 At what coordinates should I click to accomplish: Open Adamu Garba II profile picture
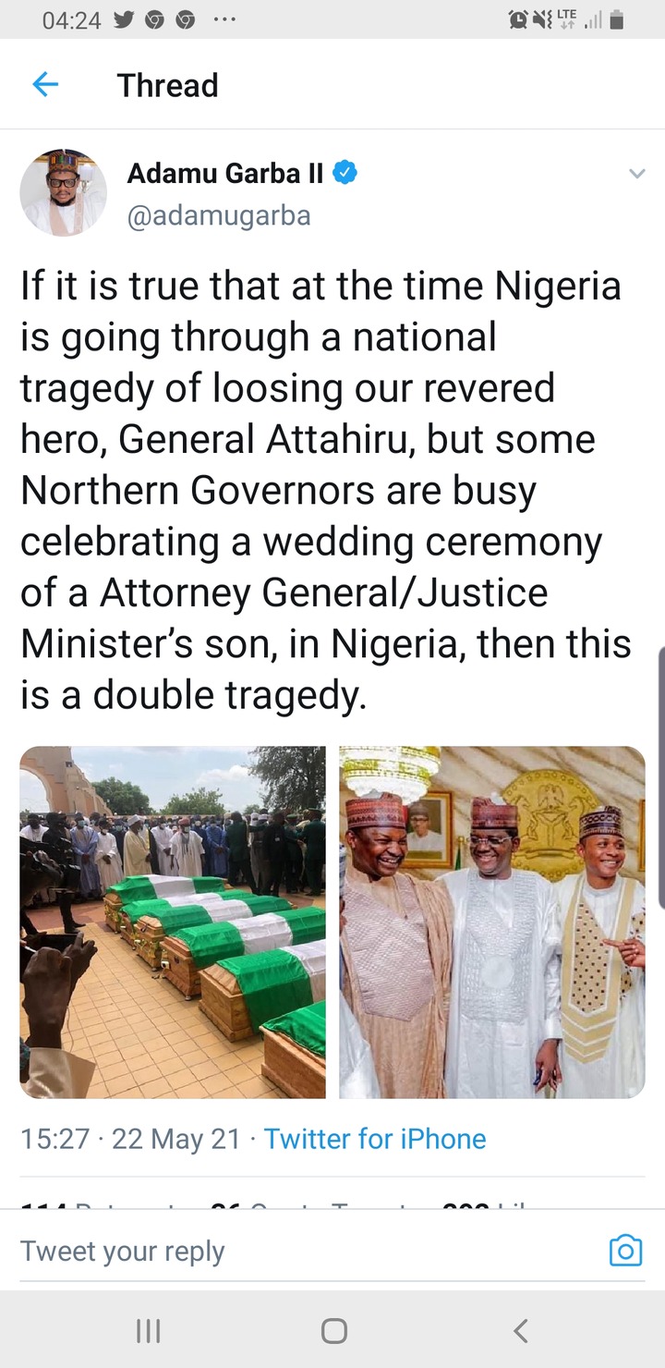pyautogui.click(x=64, y=192)
